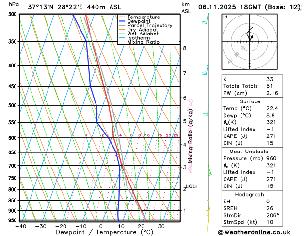Image resolution: width=305 pixels, height=236 pixels.
Task: Click the hodograph arrow tip
Action: (252, 36)
